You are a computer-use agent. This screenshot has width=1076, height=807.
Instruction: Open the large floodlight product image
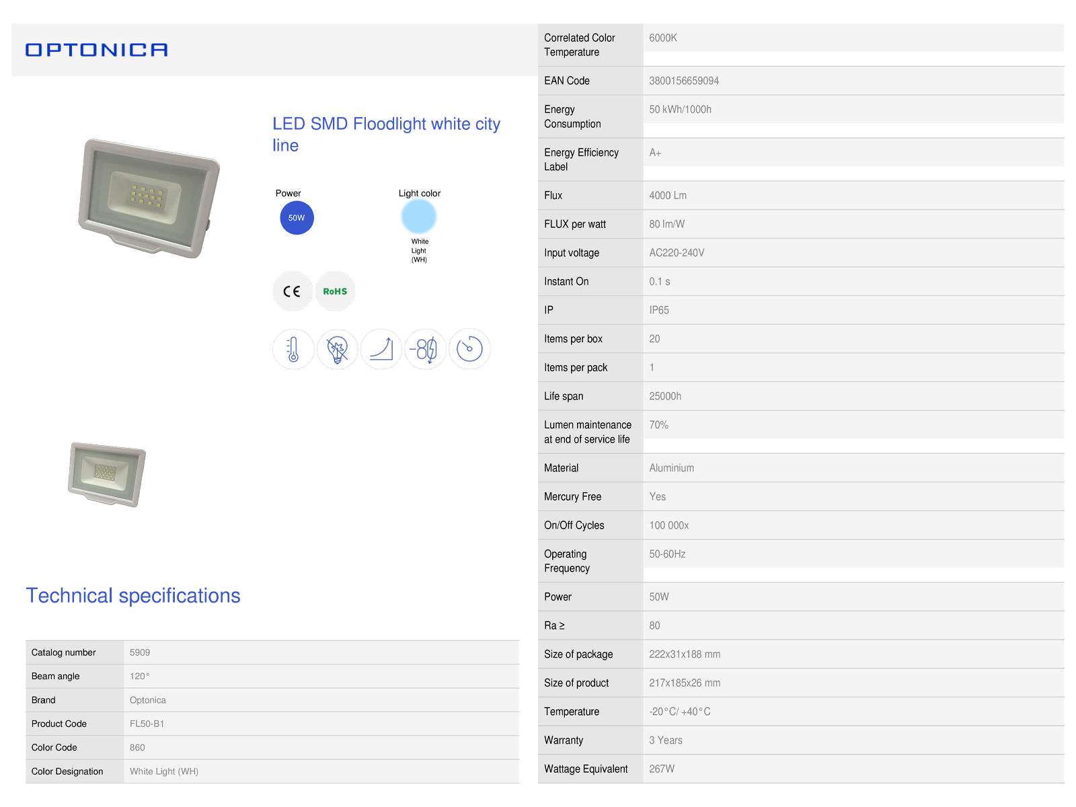tap(149, 198)
